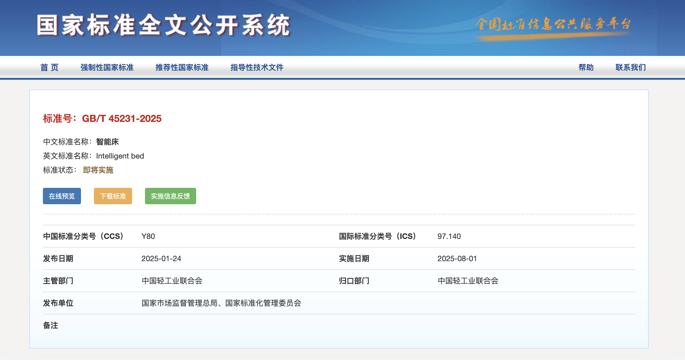Image resolution: width=685 pixels, height=360 pixels.
Task: Select 指导性技术文件 in navigation bar
Action: click(x=257, y=67)
